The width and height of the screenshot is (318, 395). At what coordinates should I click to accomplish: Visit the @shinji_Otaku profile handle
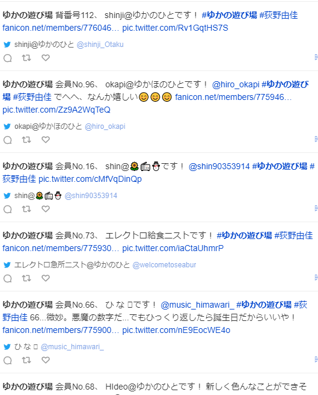click(x=100, y=45)
